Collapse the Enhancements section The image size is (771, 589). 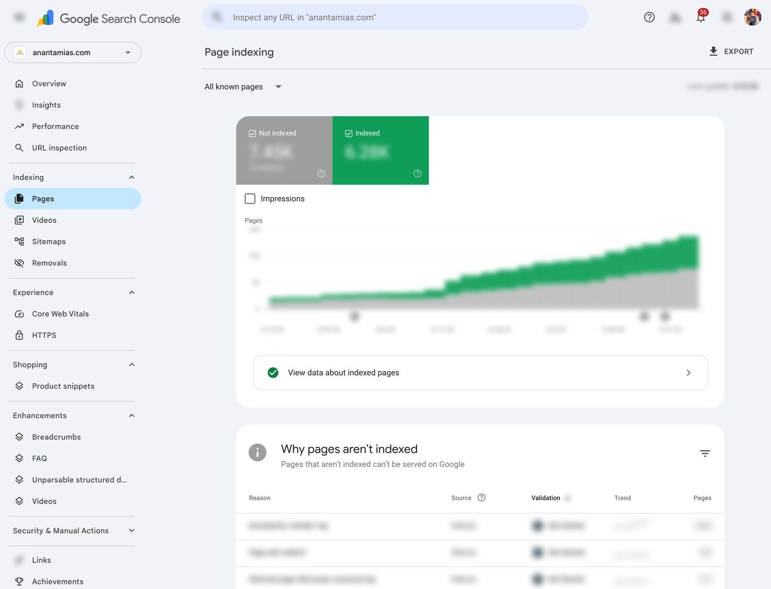tap(132, 415)
